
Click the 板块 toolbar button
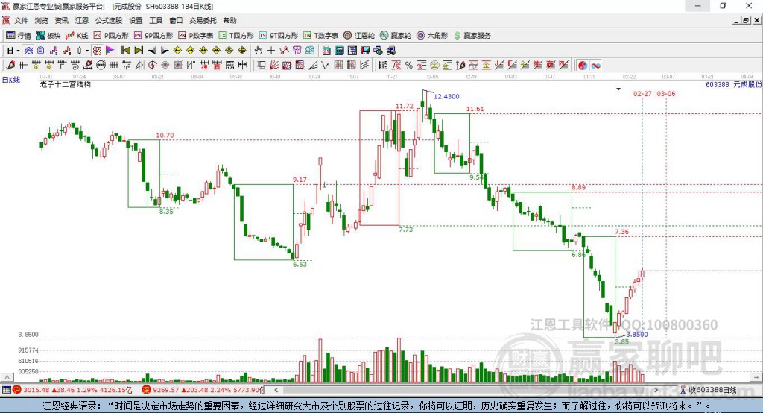point(48,36)
